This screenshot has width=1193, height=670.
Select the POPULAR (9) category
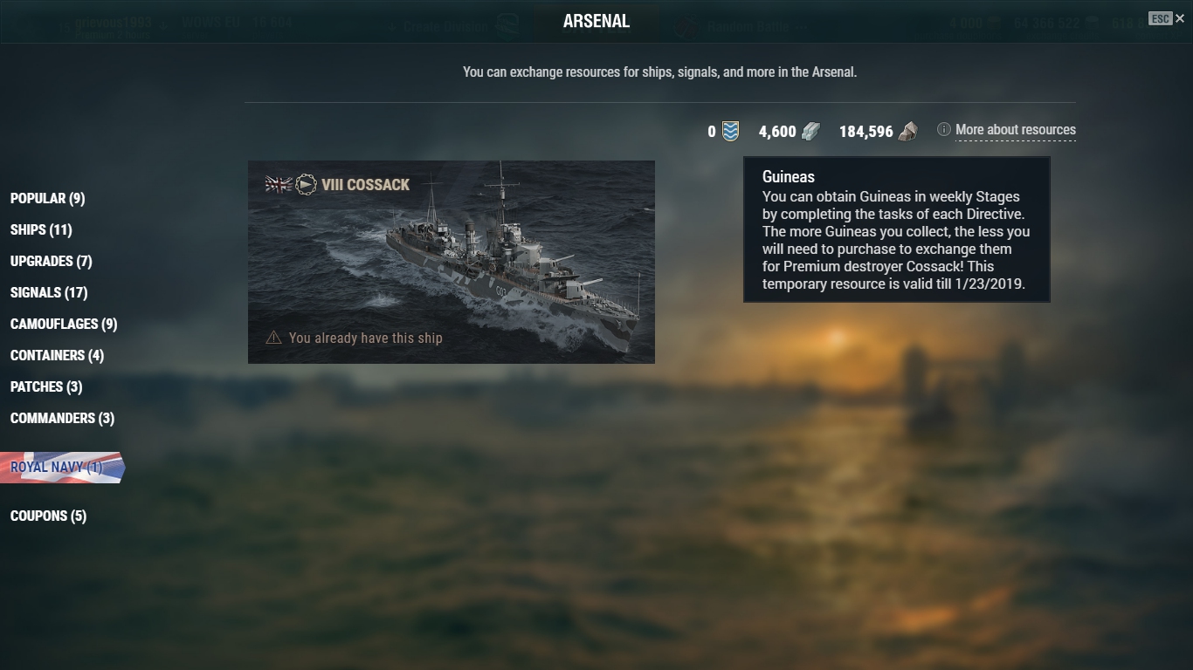[x=47, y=198]
